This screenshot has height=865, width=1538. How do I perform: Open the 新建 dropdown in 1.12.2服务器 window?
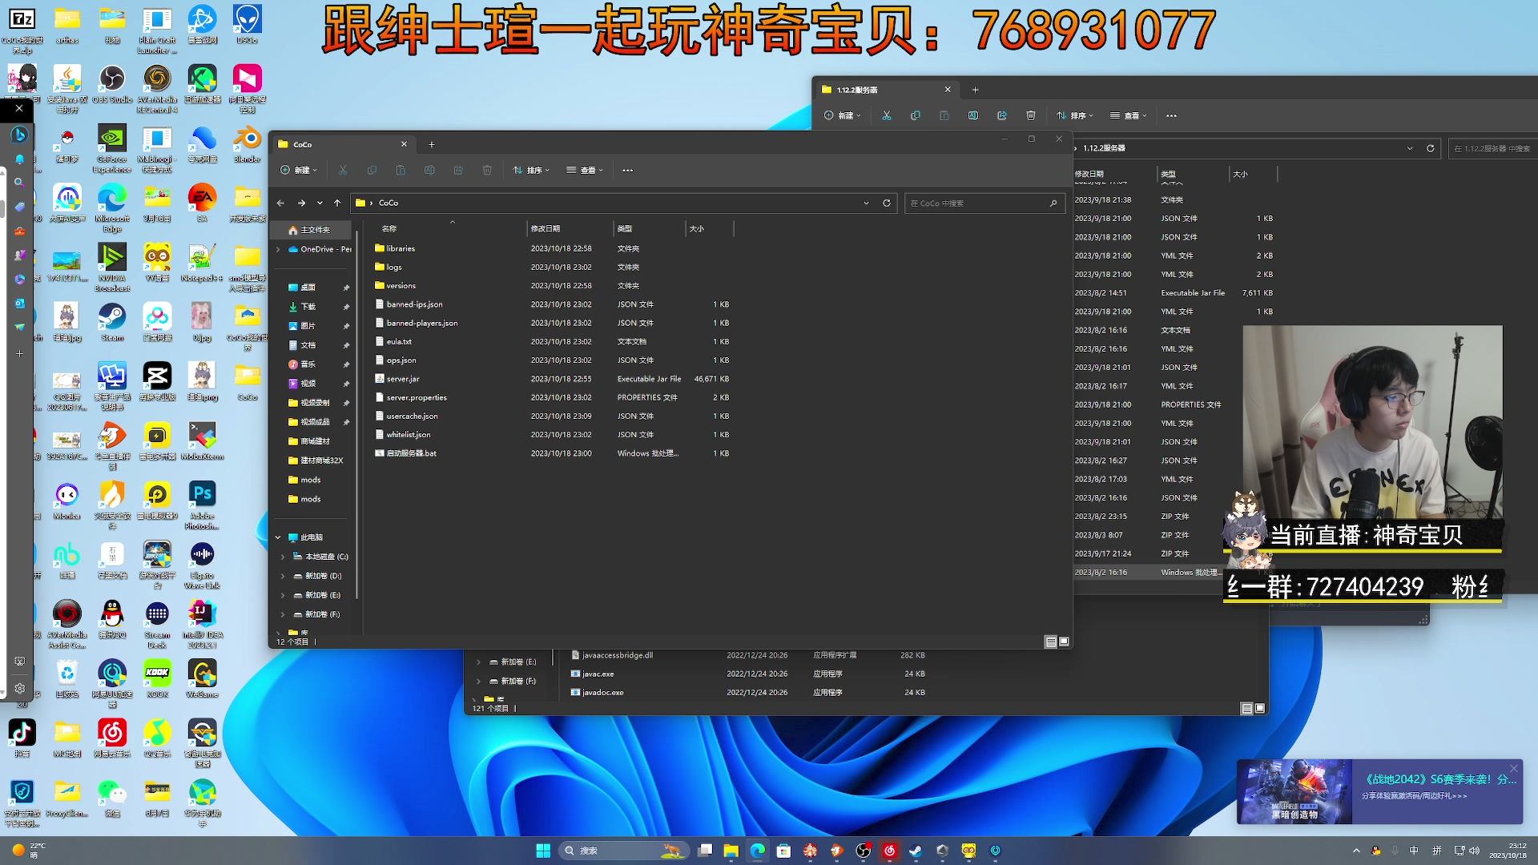843,115
